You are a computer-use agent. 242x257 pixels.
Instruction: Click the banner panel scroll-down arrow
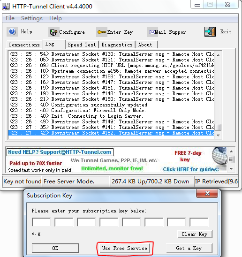point(231,169)
